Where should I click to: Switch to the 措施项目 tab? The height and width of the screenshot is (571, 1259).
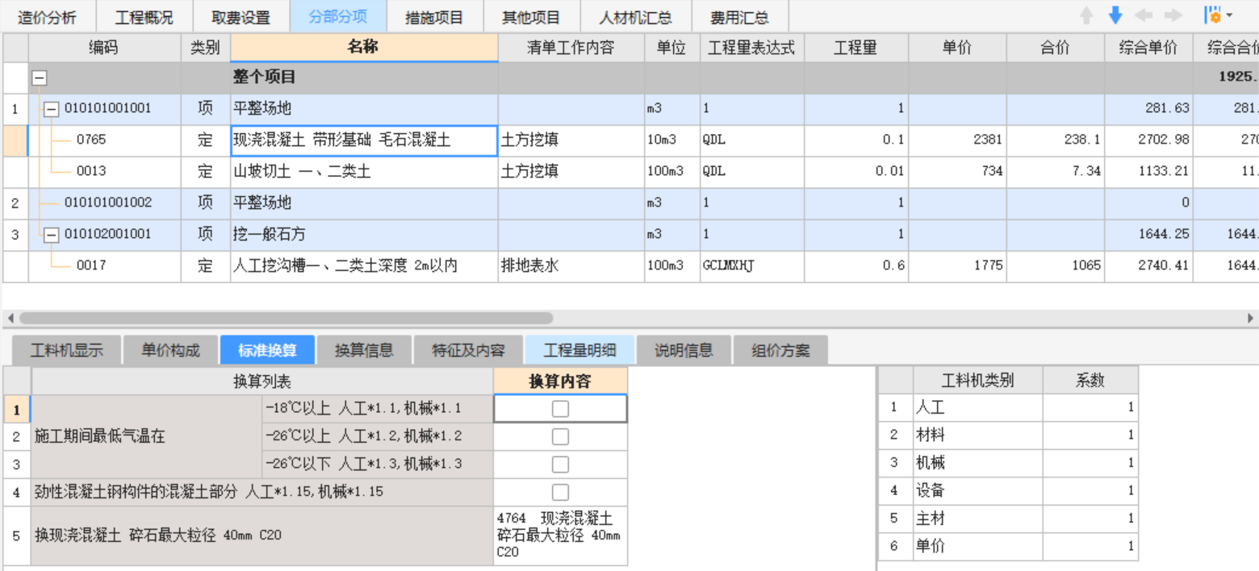[433, 16]
